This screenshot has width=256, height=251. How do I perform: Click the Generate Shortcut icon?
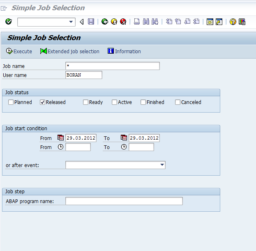[219, 22]
